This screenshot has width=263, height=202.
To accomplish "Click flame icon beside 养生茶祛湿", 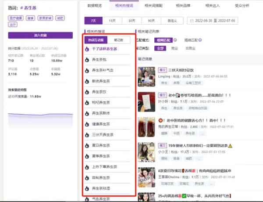I will coord(87,188).
